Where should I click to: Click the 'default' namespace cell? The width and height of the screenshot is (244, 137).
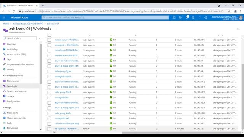tap(86, 129)
